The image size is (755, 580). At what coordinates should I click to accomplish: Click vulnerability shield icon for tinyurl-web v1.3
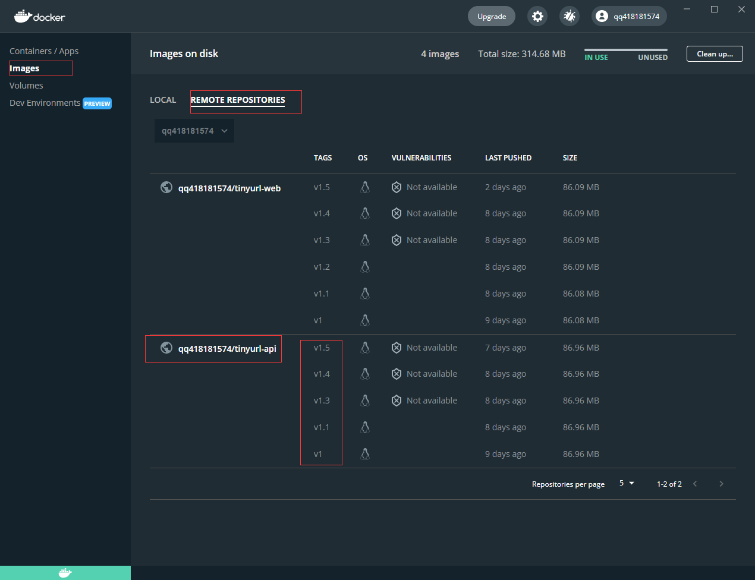[x=397, y=240]
